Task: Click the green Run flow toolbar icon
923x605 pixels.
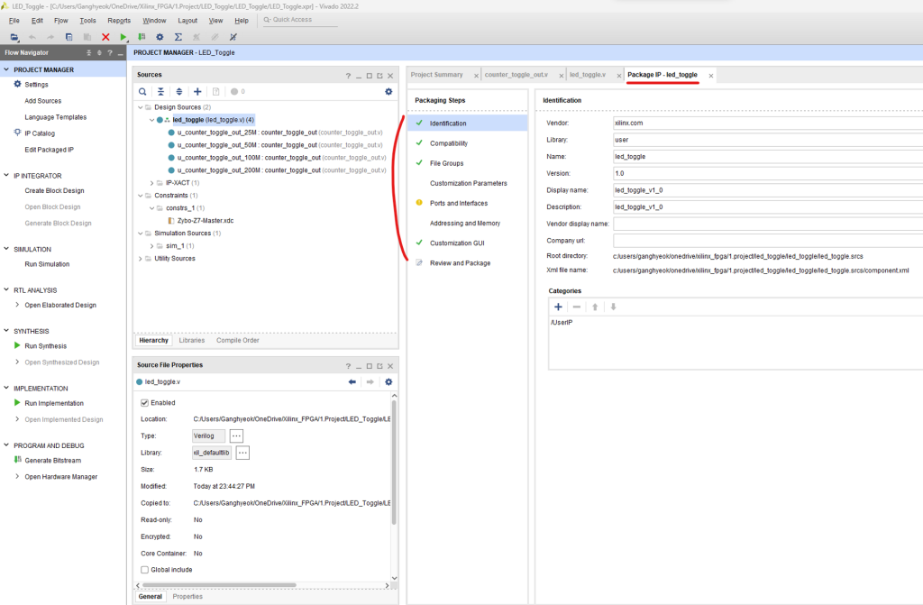Action: [124, 37]
